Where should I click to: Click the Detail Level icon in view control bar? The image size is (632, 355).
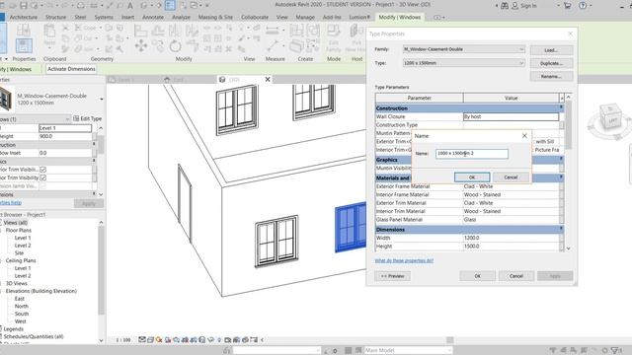click(142, 340)
